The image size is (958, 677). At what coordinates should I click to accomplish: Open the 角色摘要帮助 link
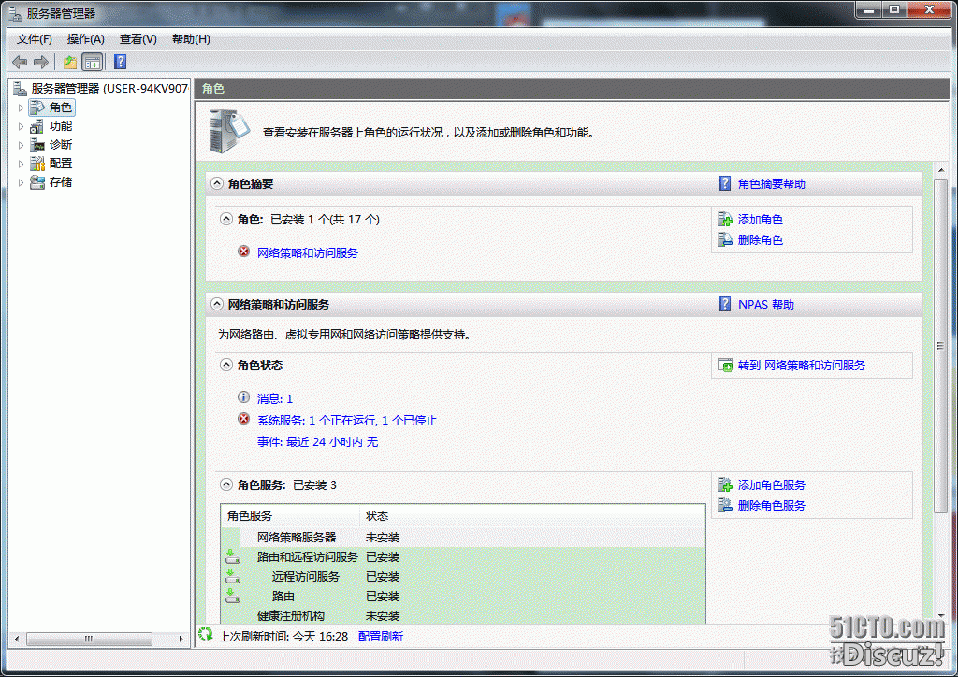[x=772, y=184]
